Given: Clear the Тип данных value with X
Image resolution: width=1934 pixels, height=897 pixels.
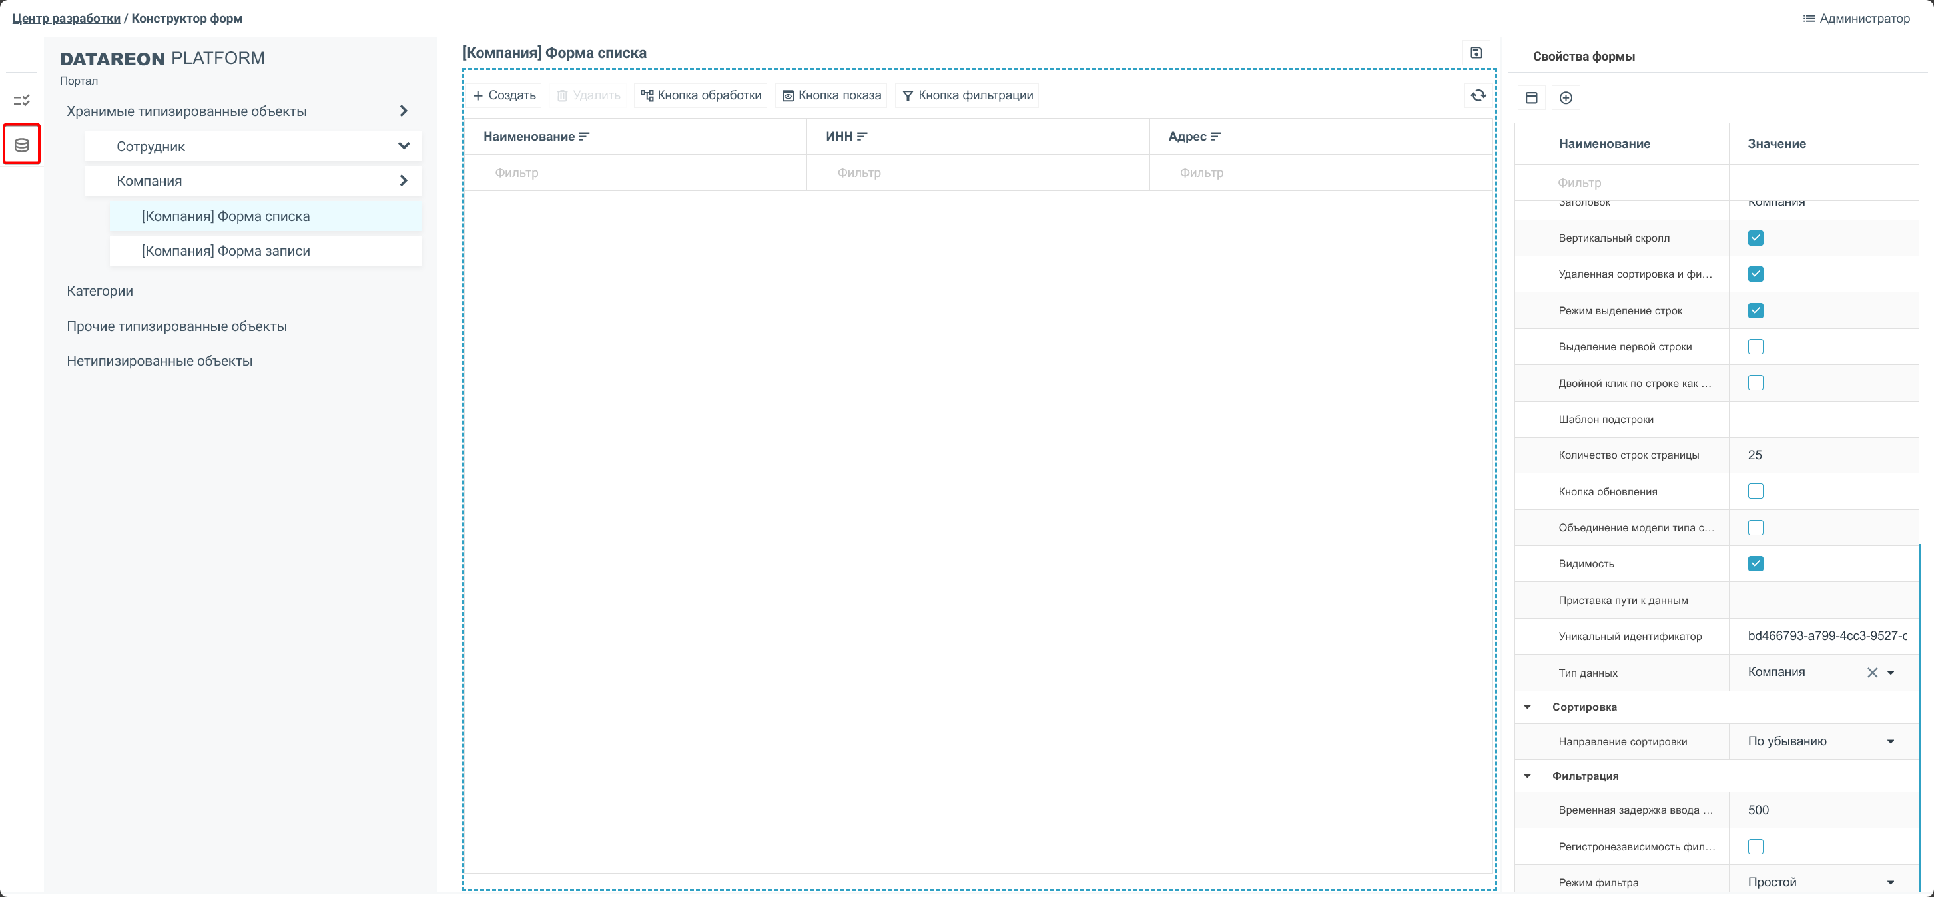Looking at the screenshot, I should (x=1871, y=673).
